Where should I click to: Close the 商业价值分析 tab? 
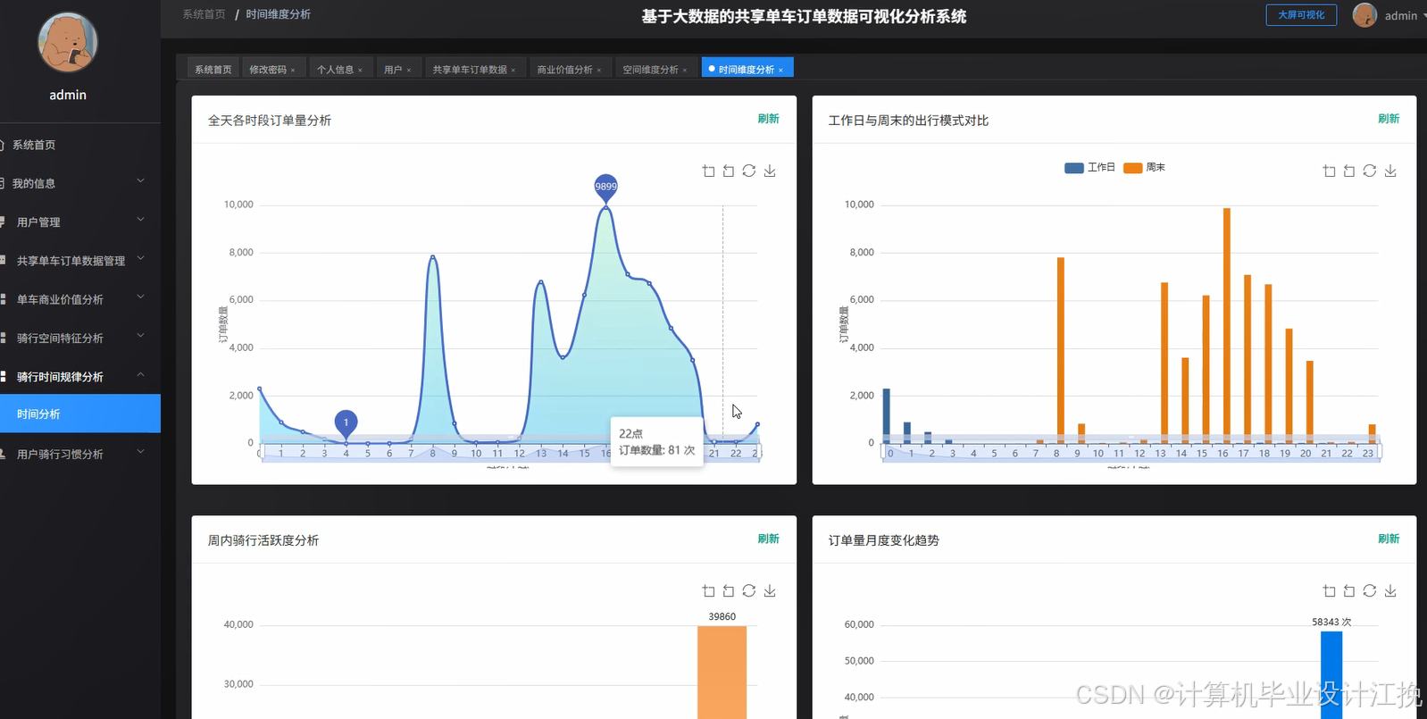click(599, 70)
